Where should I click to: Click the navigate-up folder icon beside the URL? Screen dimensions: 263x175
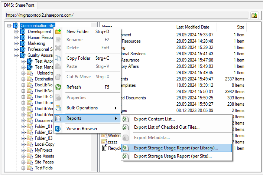pyautogui.click(x=254, y=16)
